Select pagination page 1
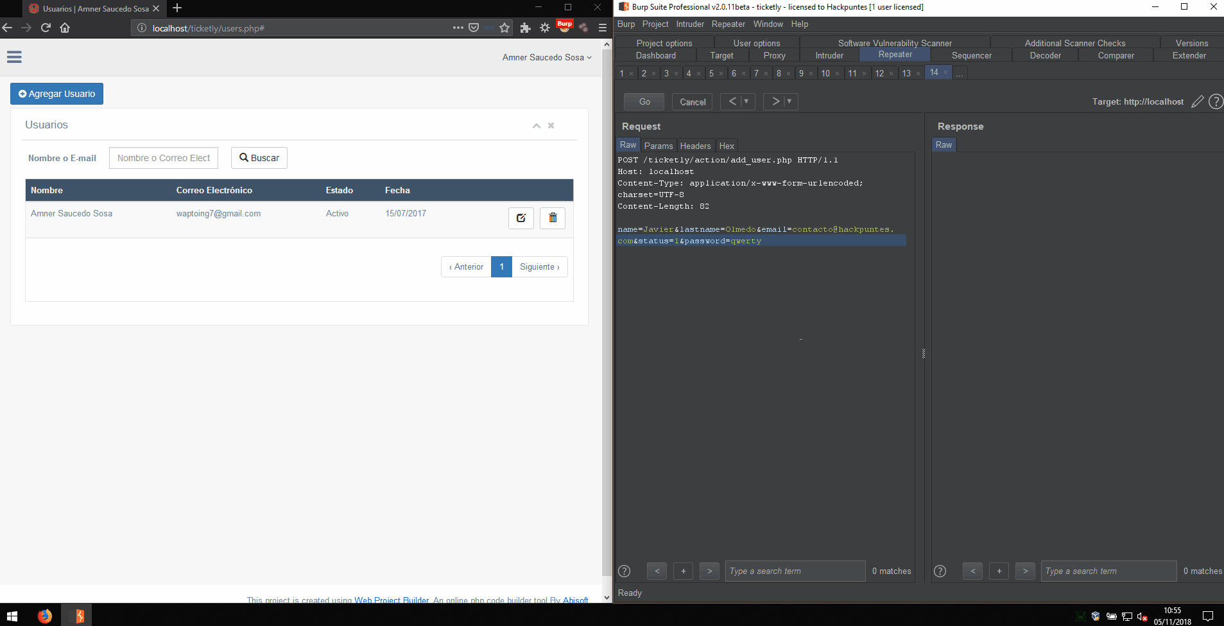1224x626 pixels. (x=501, y=267)
